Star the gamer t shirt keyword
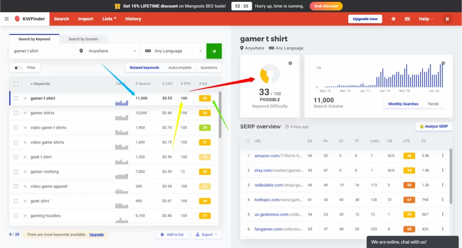 click(x=25, y=98)
